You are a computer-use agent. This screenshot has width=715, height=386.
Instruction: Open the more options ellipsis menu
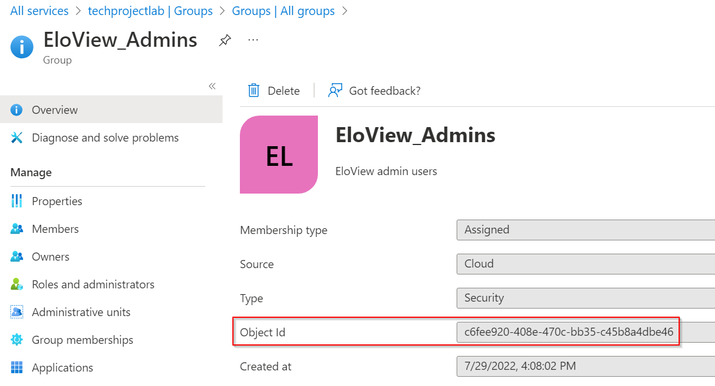pos(253,40)
